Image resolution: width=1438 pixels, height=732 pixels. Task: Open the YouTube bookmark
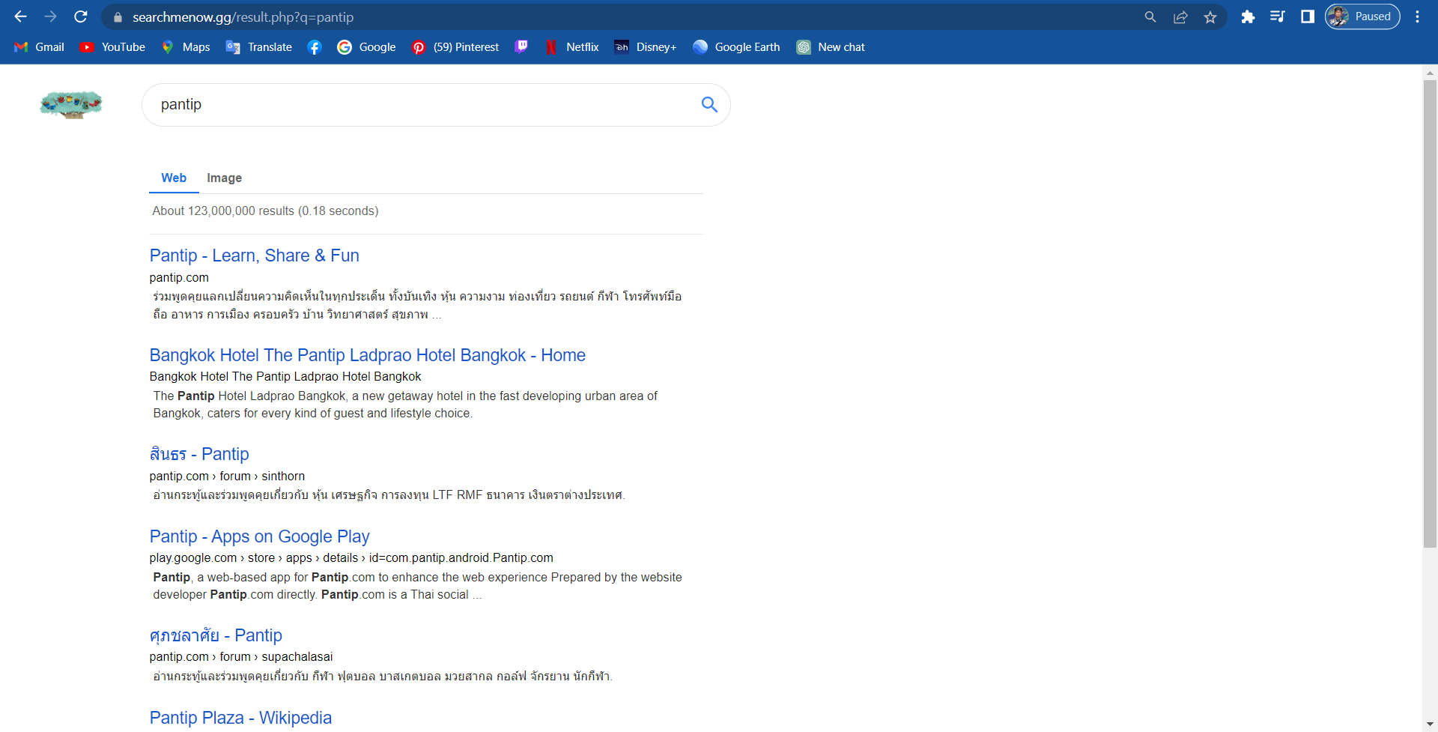tap(112, 47)
